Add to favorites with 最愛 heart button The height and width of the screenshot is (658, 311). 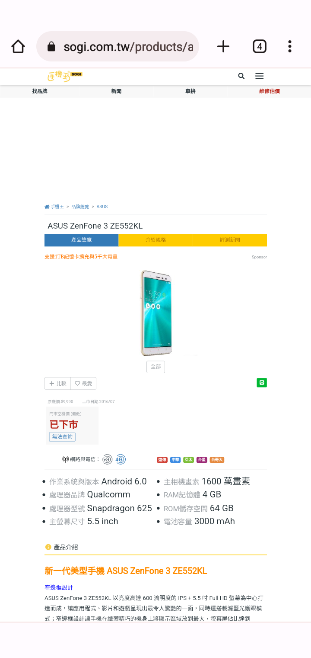coord(83,384)
